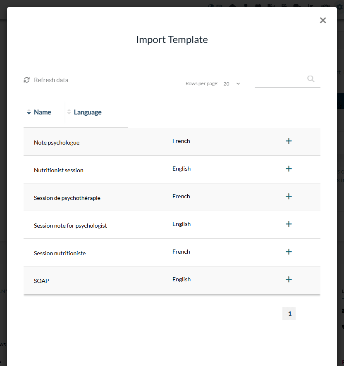Sort the table by the Language column
Screen dimensions: 344x366
pyautogui.click(x=88, y=112)
